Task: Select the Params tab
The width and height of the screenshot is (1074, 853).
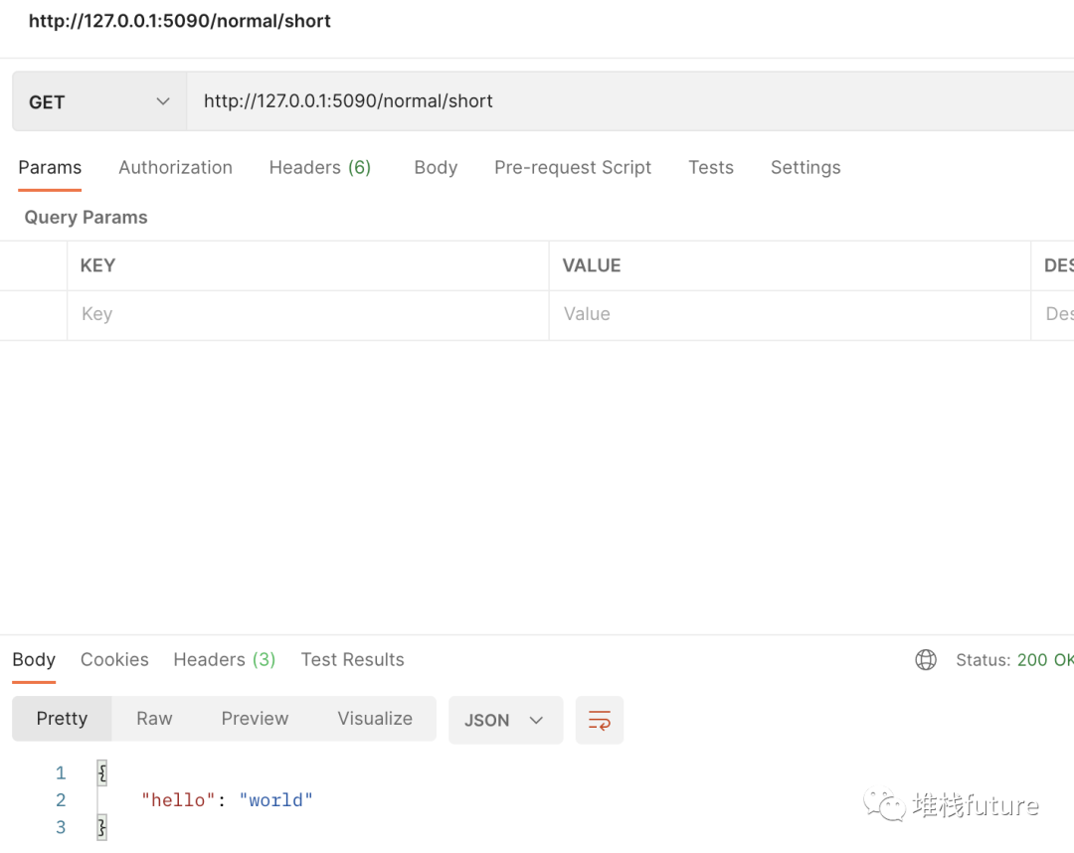Action: tap(50, 167)
